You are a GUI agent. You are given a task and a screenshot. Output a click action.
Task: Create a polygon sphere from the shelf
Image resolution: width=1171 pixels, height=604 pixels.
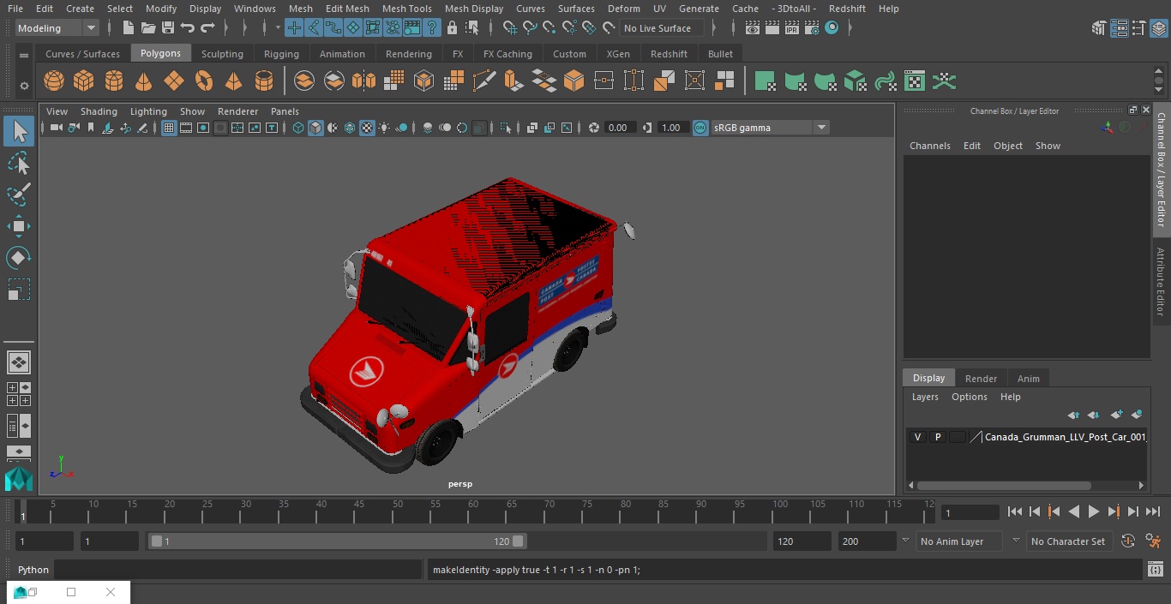[x=54, y=81]
